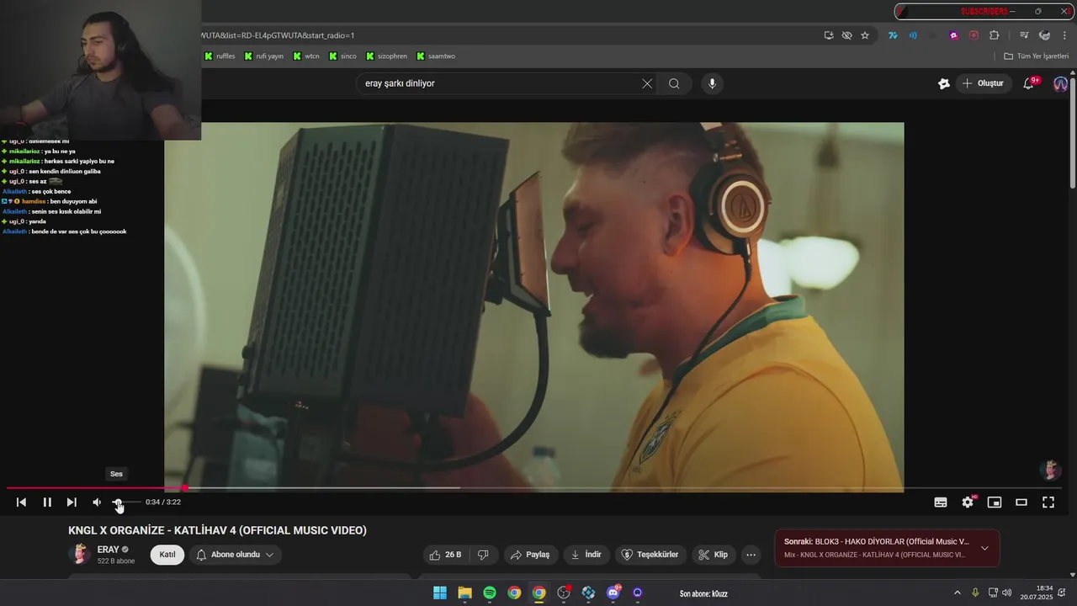Download the video with İndir
This screenshot has width=1077, height=606.
pyautogui.click(x=586, y=555)
